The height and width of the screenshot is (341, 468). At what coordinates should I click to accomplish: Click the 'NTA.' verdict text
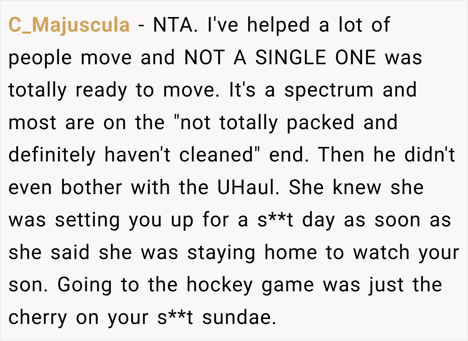click(175, 25)
